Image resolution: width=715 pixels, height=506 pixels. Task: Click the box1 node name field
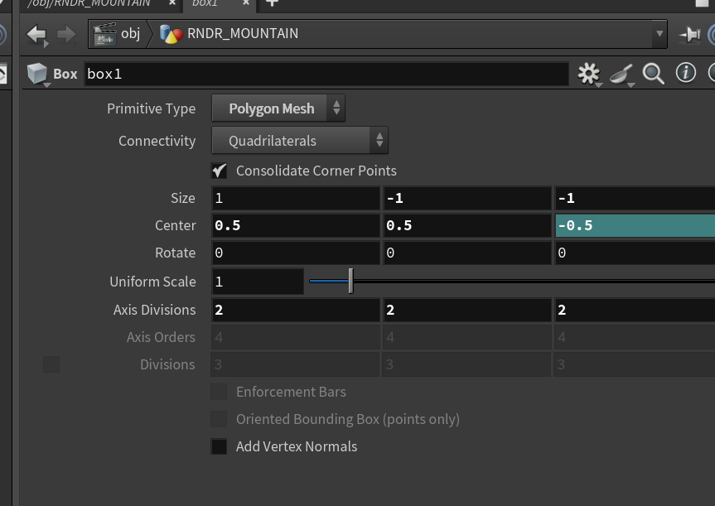click(326, 74)
